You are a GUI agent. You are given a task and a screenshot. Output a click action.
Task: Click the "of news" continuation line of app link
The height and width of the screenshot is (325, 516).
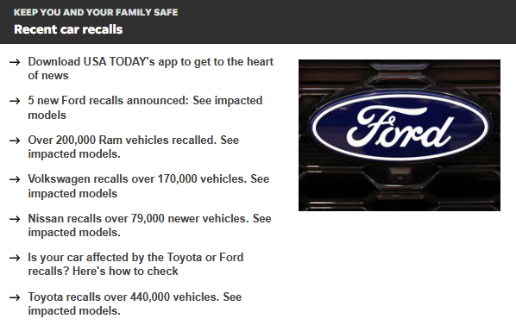[x=48, y=76]
